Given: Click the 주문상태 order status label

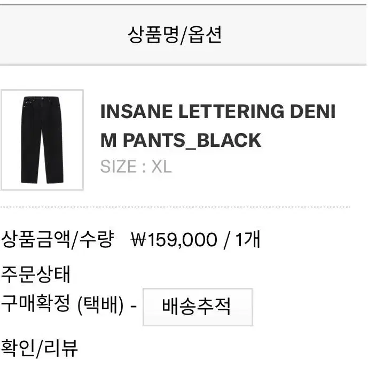Looking at the screenshot, I should coord(36,275).
